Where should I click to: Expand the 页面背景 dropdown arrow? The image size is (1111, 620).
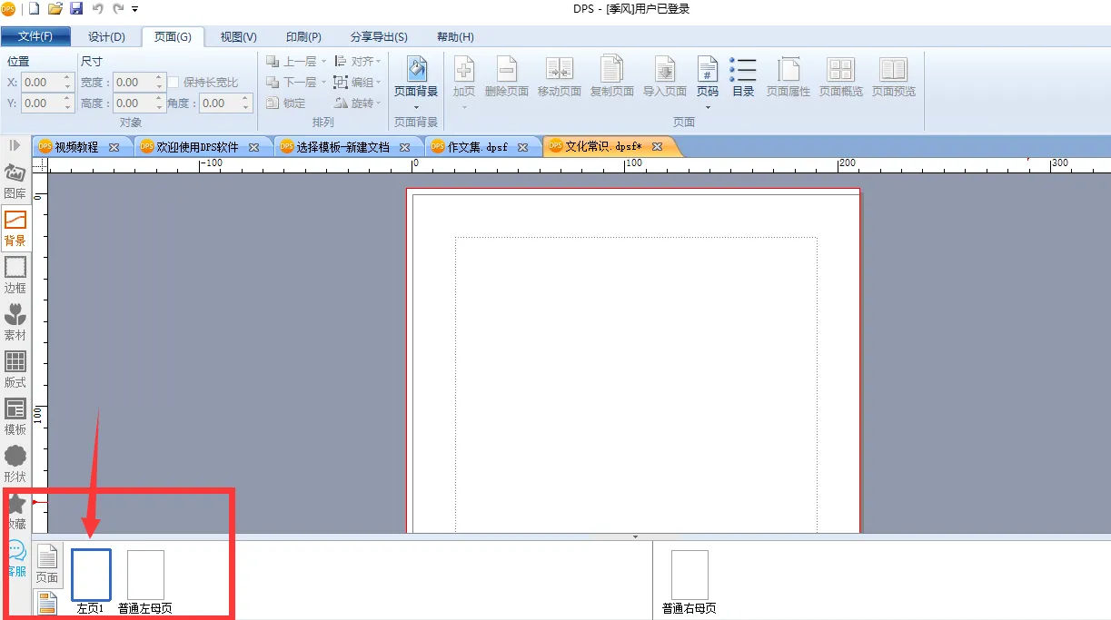(416, 107)
